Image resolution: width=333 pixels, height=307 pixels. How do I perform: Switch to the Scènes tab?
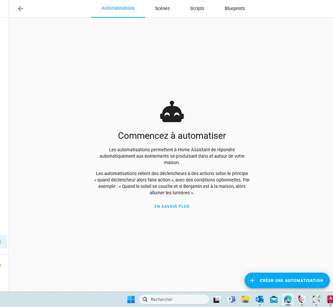pos(162,9)
